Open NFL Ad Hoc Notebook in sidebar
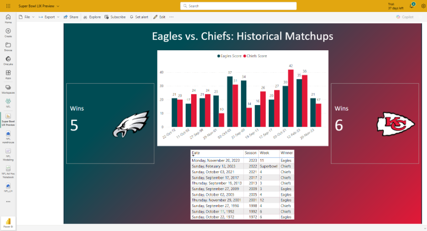This screenshot has height=231, width=427. click(x=8, y=172)
